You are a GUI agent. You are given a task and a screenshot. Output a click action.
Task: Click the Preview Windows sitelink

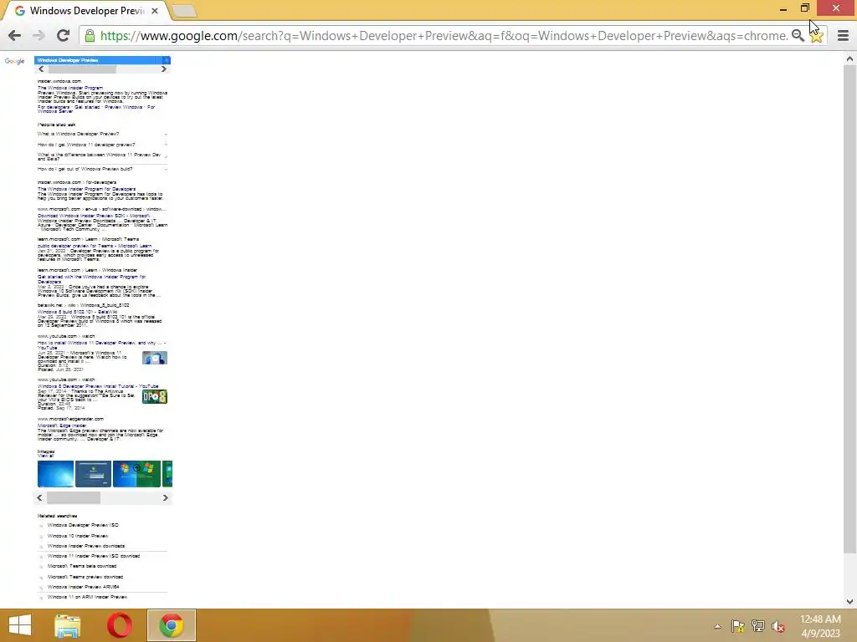(x=124, y=107)
